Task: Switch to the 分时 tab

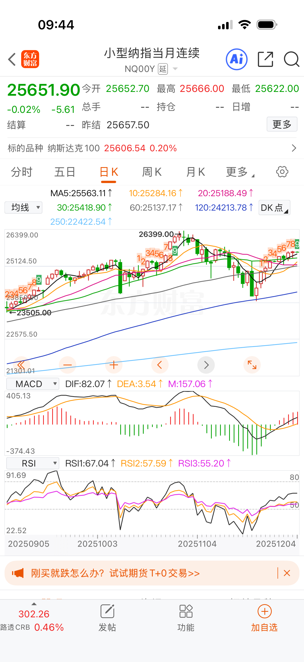Action: coord(21,172)
